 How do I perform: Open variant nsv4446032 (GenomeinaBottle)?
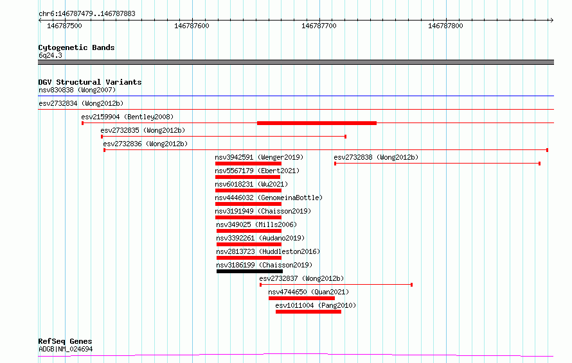[269, 198]
